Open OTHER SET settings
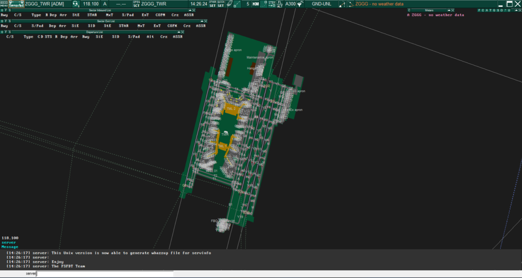This screenshot has width=522, height=278. [x=212, y=4]
